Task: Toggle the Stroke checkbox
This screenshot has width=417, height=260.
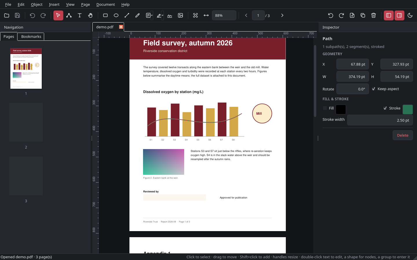Action: pos(385,108)
